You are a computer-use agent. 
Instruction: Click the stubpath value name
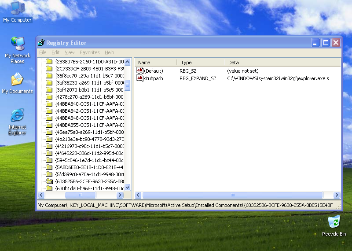154,78
